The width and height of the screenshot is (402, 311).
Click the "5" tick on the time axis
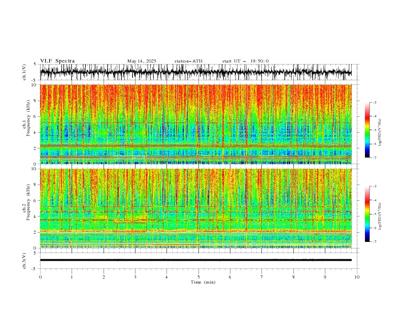[x=198, y=277]
